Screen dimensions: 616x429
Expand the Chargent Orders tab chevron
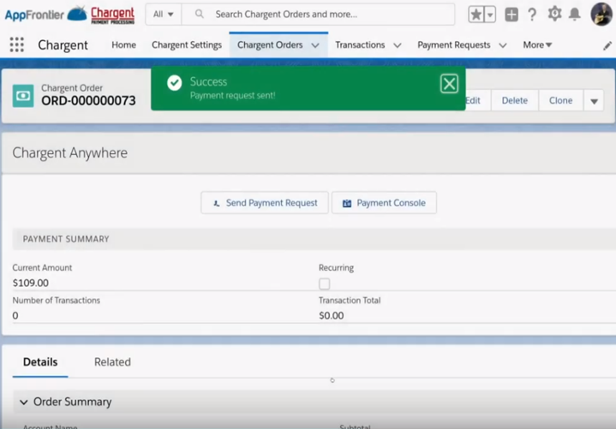315,45
